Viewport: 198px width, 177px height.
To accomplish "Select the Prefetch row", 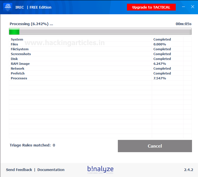I will pyautogui.click(x=100, y=73).
